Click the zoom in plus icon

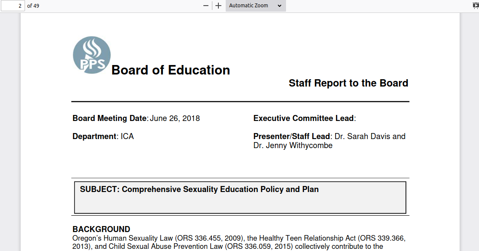coord(218,6)
